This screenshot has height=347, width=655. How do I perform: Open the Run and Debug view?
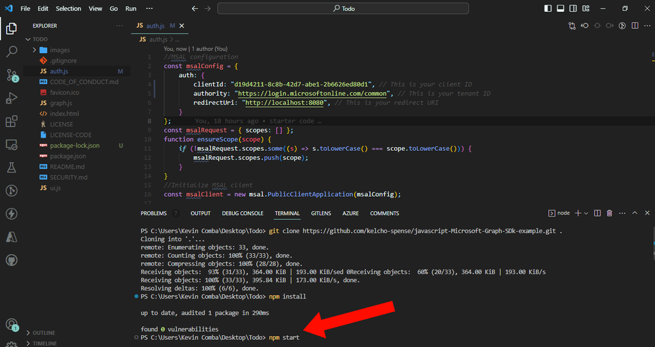pyautogui.click(x=12, y=98)
